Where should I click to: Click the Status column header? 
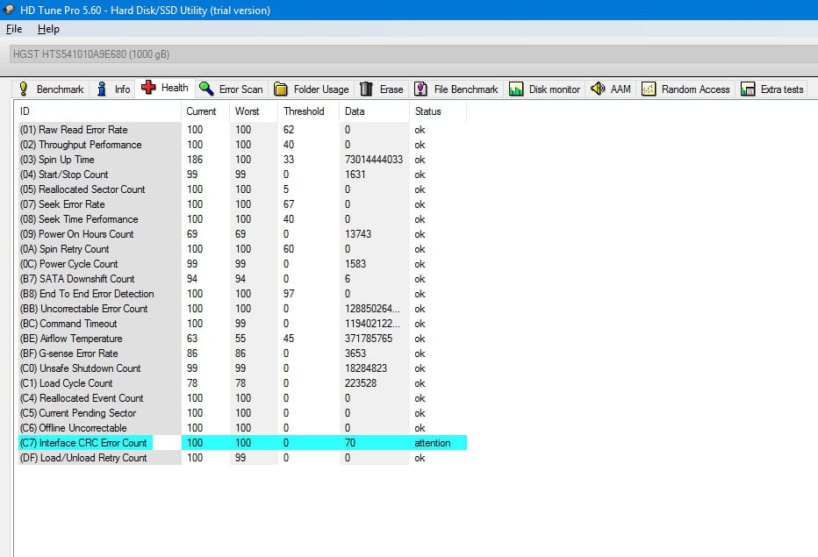point(428,111)
